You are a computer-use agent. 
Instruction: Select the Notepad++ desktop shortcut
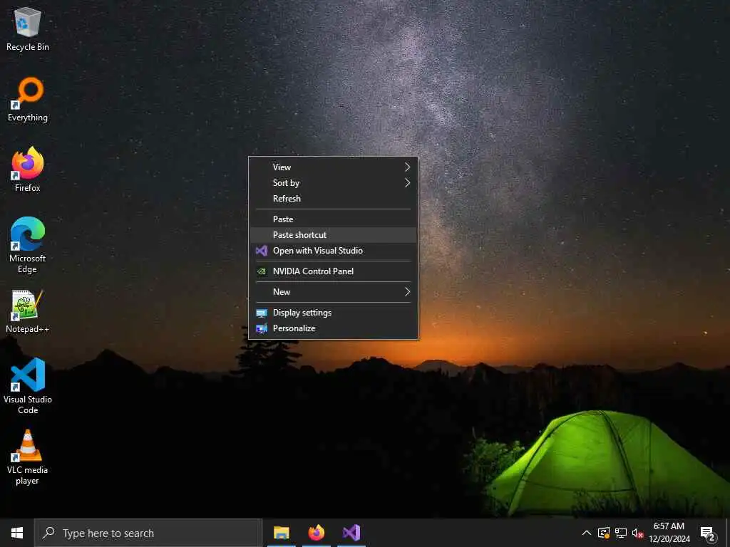click(x=28, y=305)
